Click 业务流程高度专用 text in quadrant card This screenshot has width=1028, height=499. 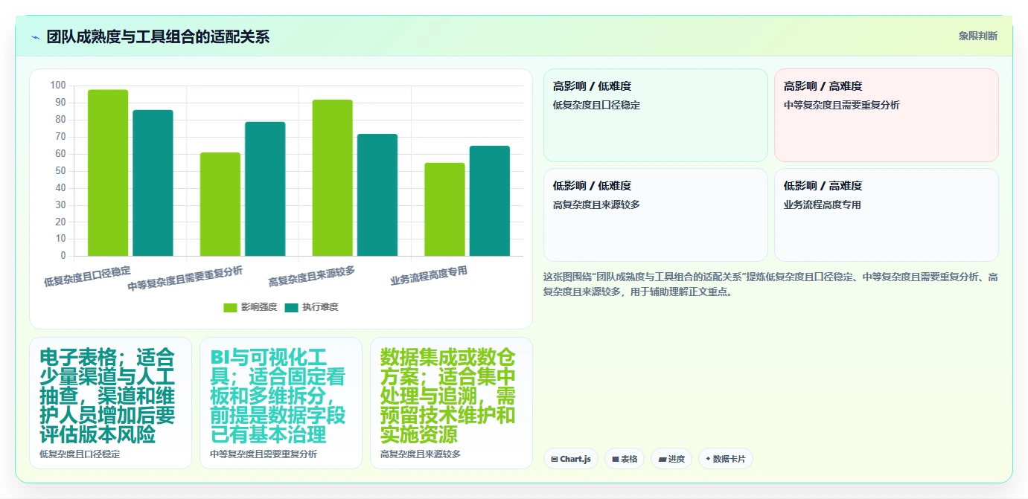point(822,205)
